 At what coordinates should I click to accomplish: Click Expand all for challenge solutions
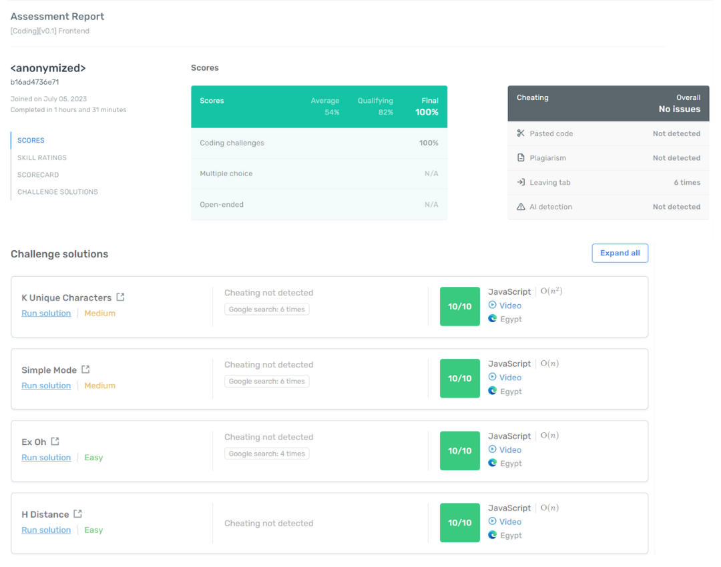point(620,253)
